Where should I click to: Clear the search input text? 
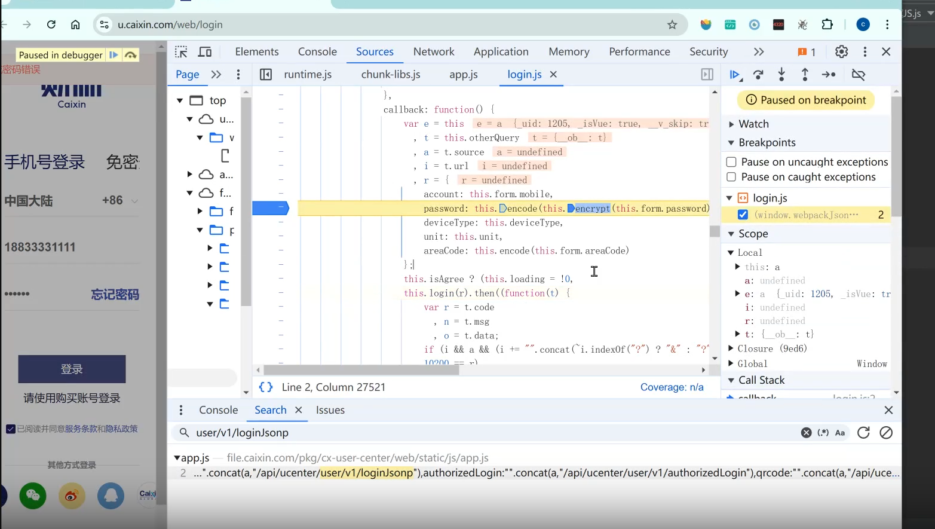(x=806, y=433)
